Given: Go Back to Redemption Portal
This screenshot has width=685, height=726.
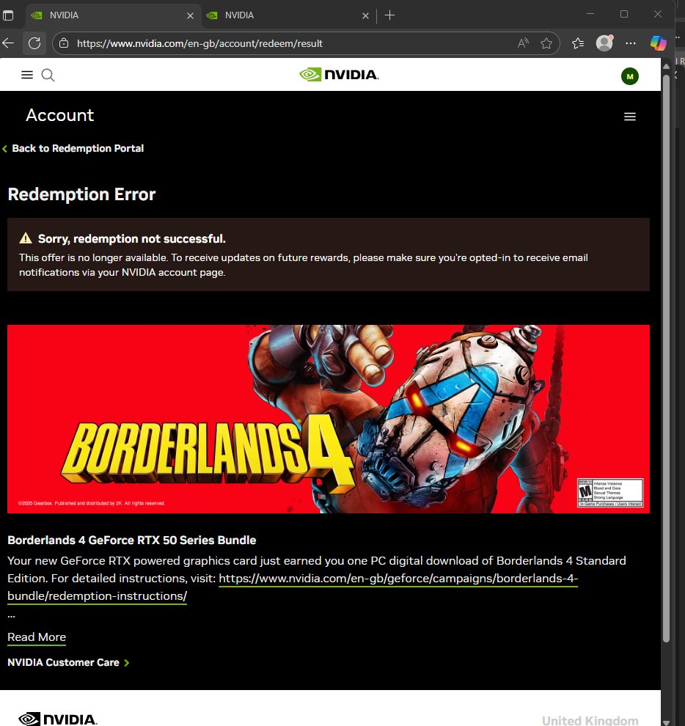Looking at the screenshot, I should (73, 148).
